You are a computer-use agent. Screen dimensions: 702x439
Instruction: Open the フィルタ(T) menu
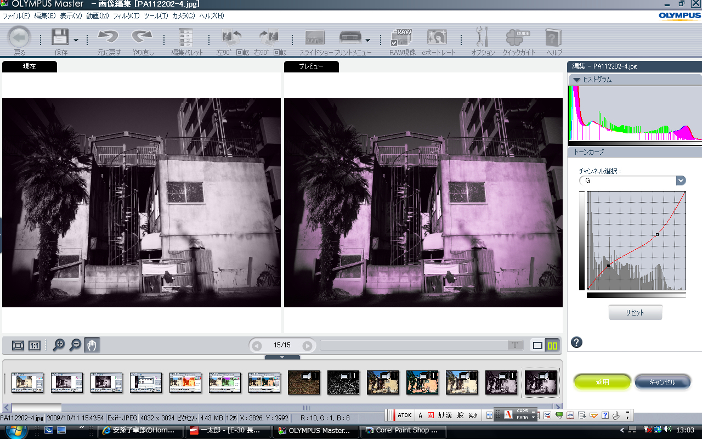(126, 16)
